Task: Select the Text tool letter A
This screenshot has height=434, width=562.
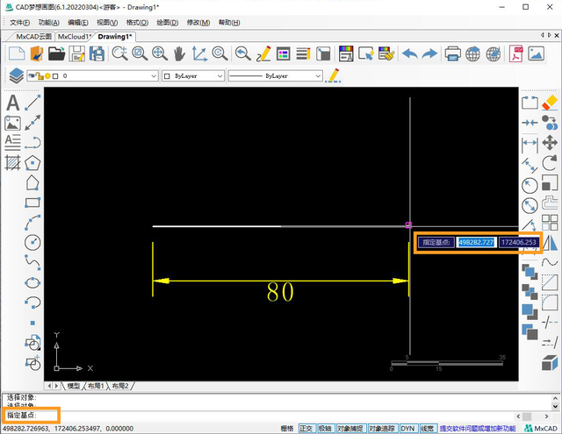Action: (13, 103)
